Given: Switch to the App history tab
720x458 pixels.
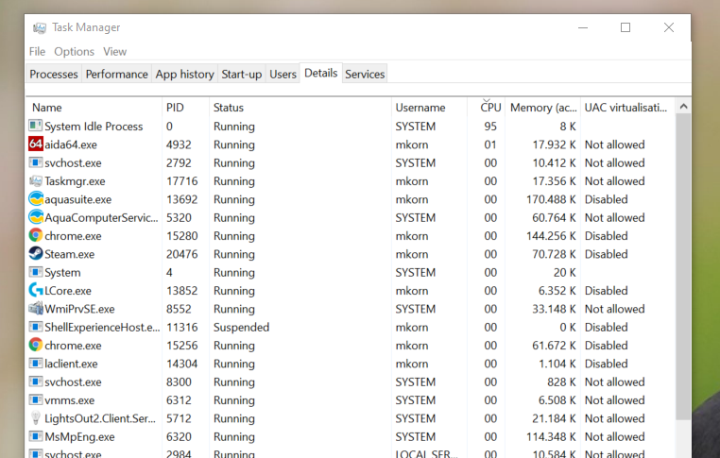Looking at the screenshot, I should point(184,74).
